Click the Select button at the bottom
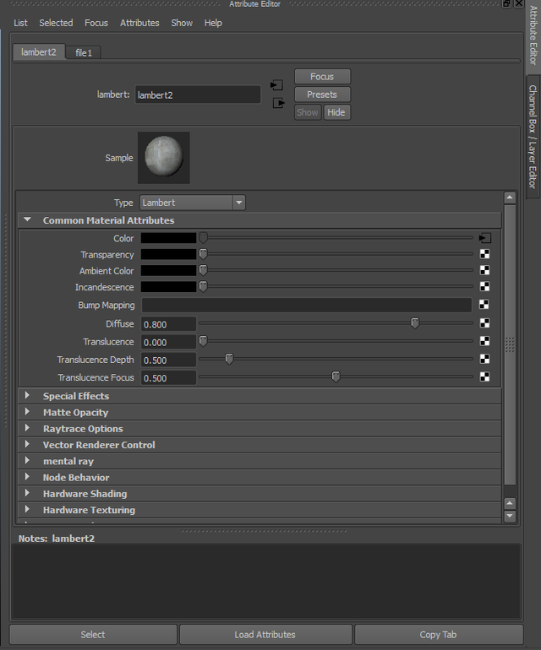 tap(93, 635)
